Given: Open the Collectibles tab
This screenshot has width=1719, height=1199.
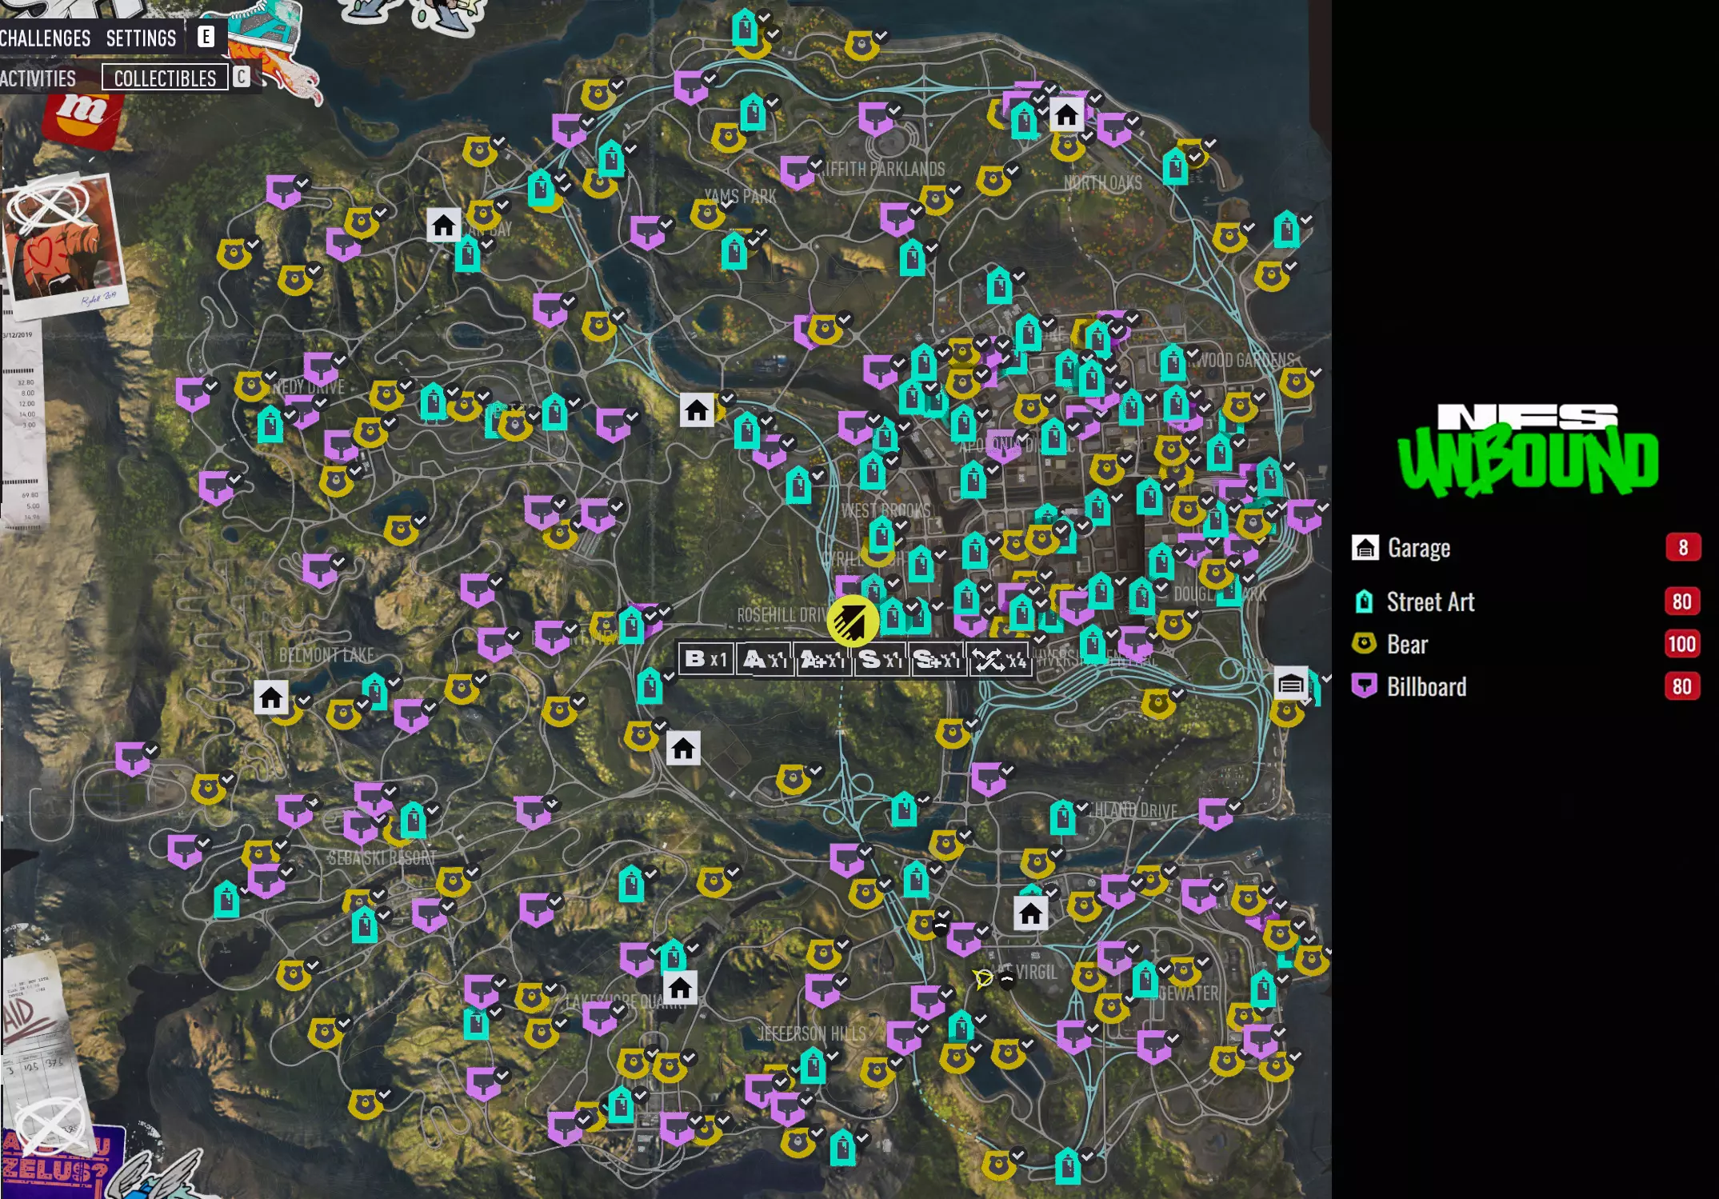Looking at the screenshot, I should pos(165,78).
